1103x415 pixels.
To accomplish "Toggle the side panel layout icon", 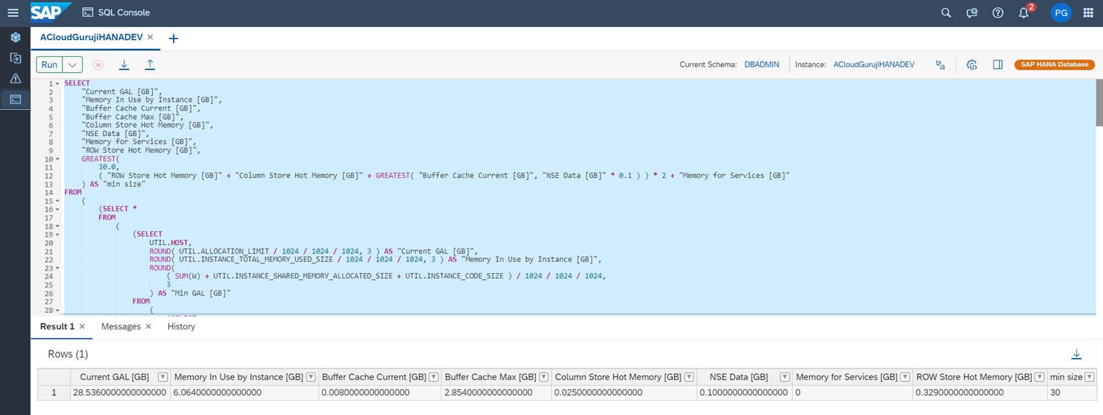I will [998, 64].
